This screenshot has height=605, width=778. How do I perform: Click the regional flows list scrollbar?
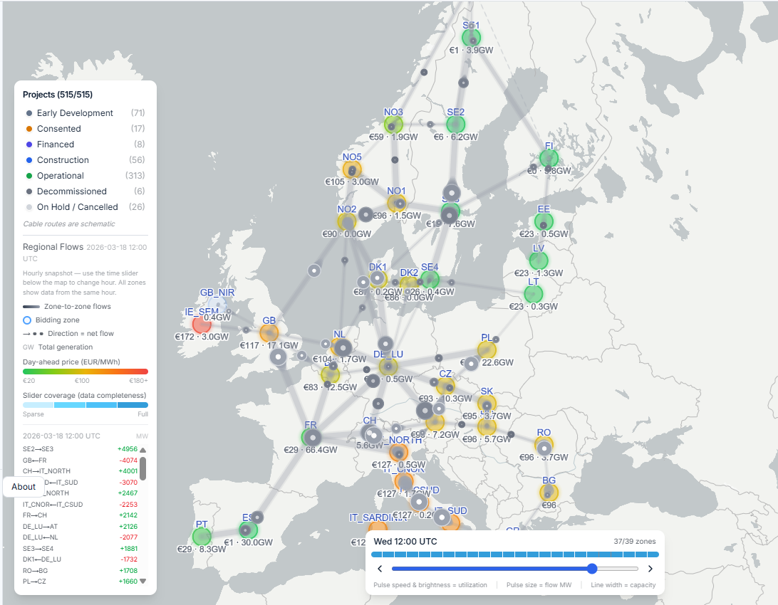coord(144,470)
